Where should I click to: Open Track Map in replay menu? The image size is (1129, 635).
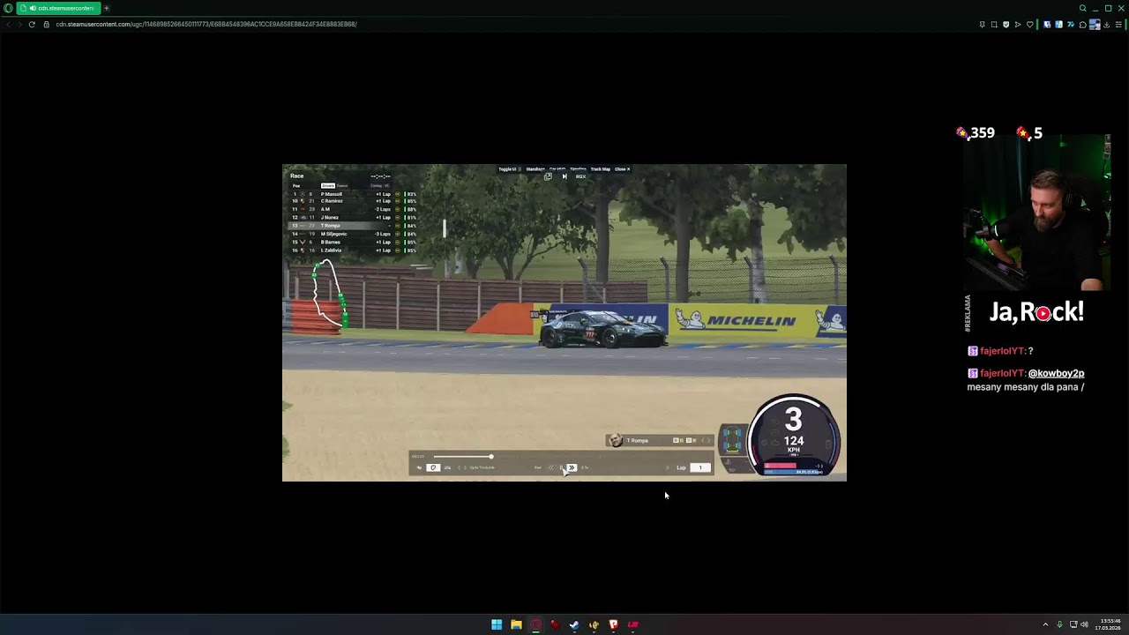point(600,169)
